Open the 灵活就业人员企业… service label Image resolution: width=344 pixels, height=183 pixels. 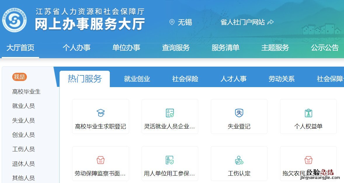[x=169, y=127]
